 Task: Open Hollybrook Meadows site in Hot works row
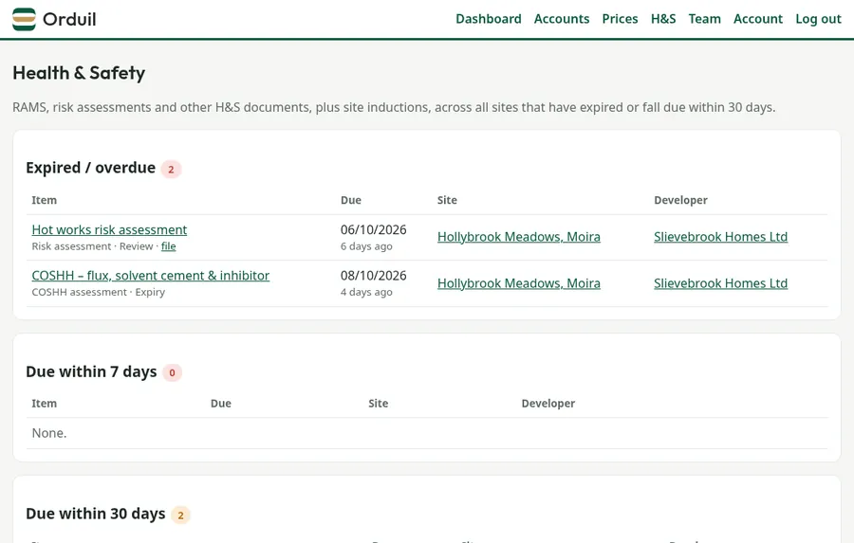pyautogui.click(x=518, y=237)
